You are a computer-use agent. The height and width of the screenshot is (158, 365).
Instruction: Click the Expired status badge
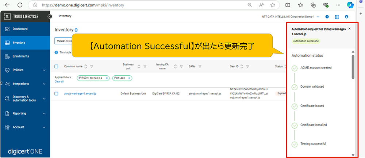[280, 94]
